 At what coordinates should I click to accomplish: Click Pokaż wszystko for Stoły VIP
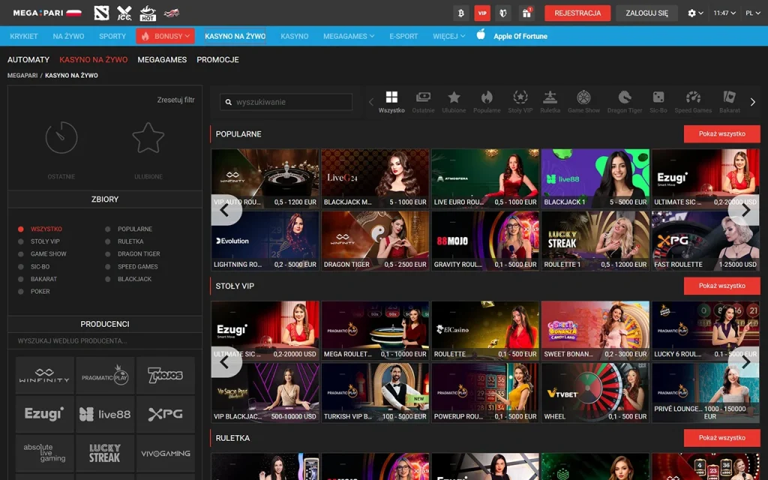click(722, 286)
